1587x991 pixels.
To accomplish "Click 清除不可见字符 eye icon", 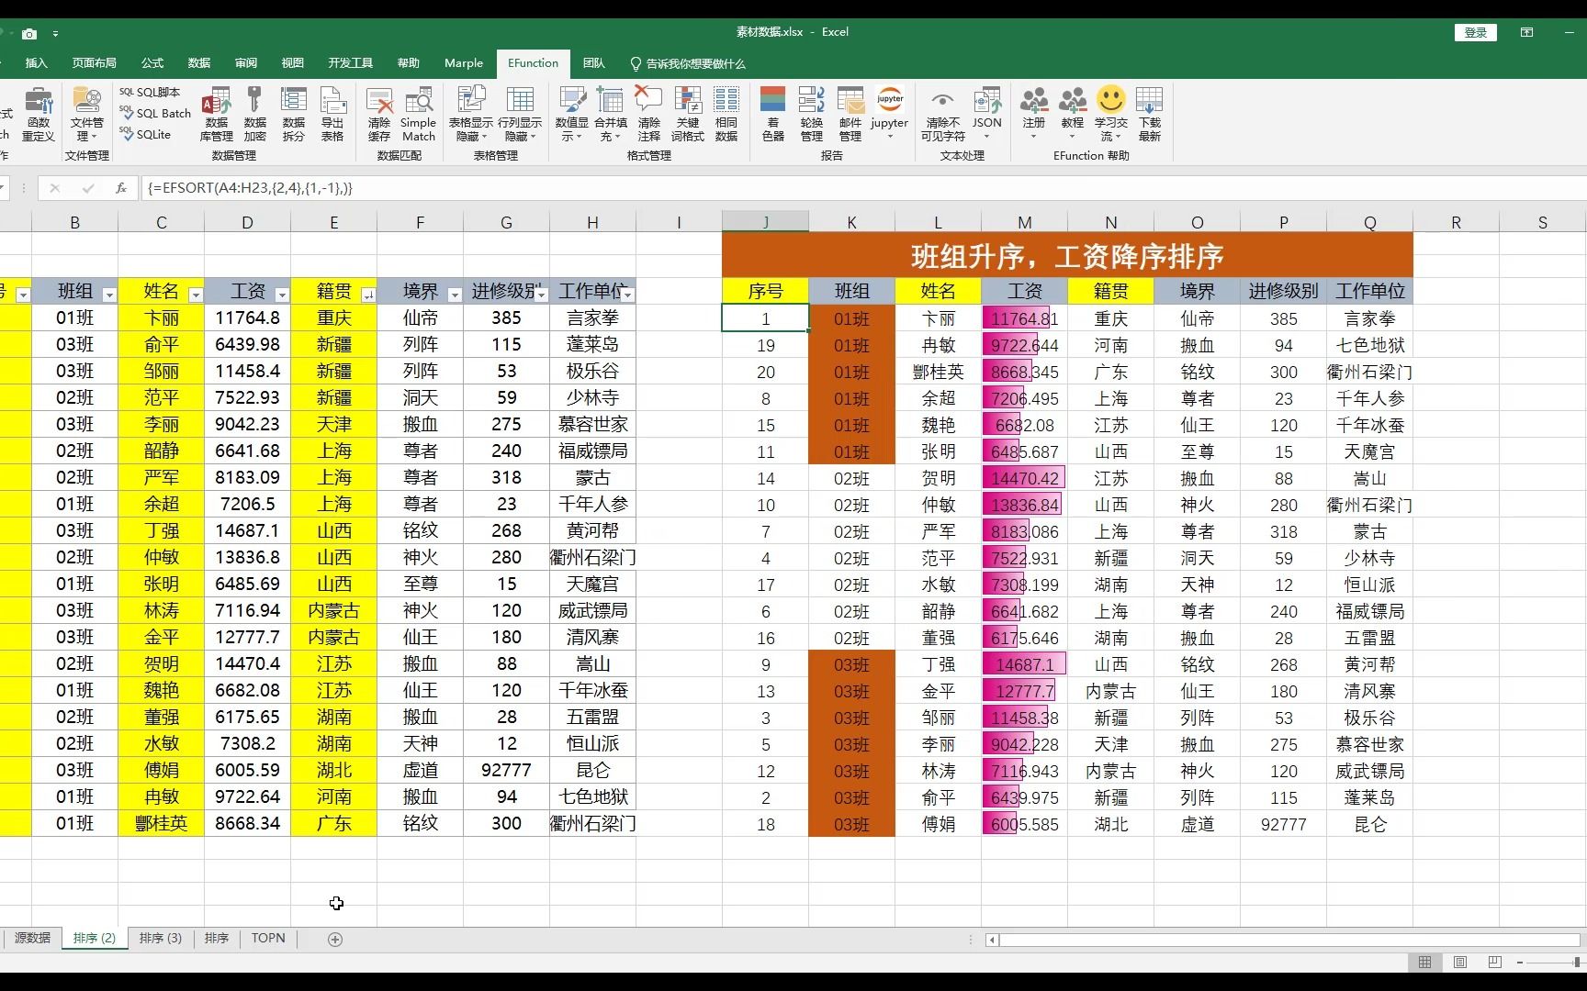I will [943, 114].
